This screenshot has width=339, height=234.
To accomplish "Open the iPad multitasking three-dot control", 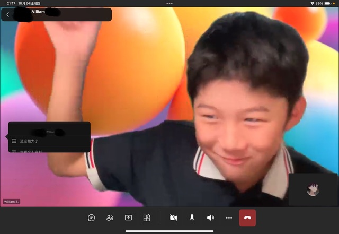I will (169, 3).
